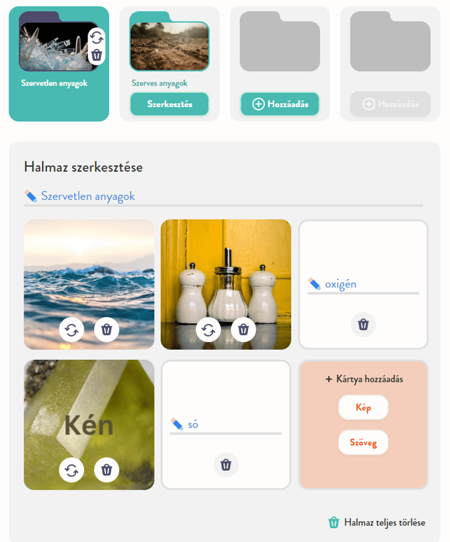
Task: Add a text card with Szöveg button
Action: click(363, 443)
